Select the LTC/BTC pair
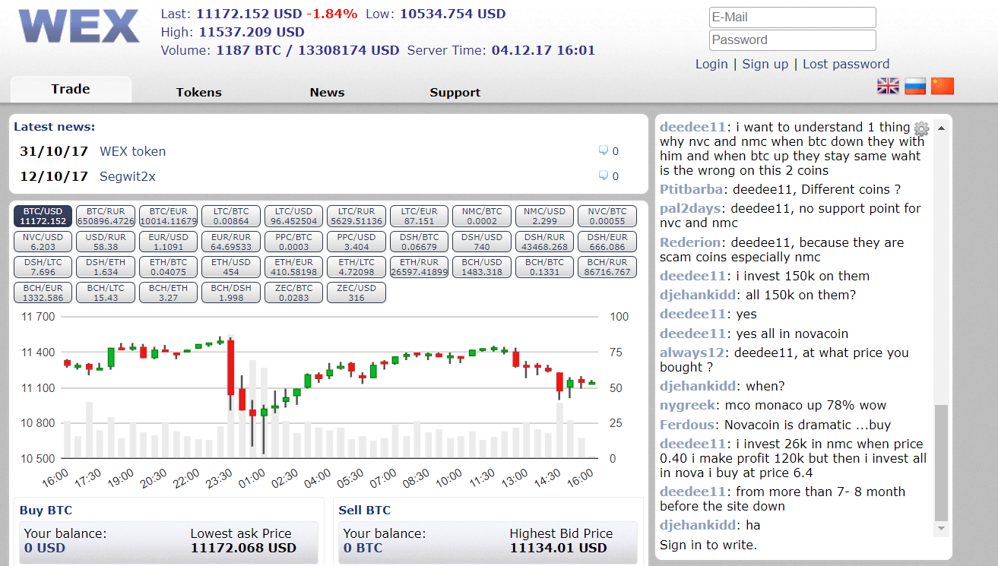The height and width of the screenshot is (566, 998). click(231, 216)
